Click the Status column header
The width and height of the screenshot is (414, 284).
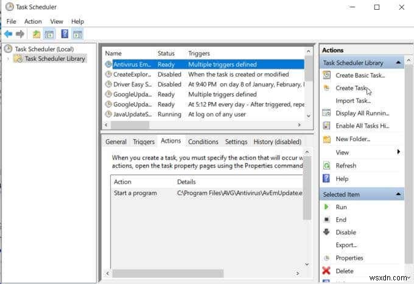click(166, 54)
